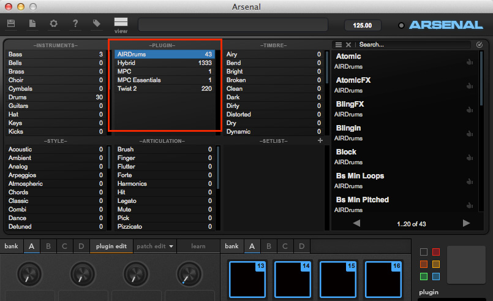493x301 pixels.
Task: Click the empty display field in toolbar
Action: [x=233, y=25]
